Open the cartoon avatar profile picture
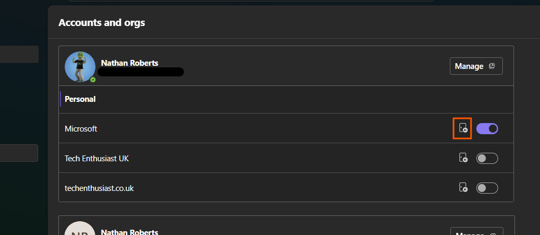Screen dimensions: 540x235 (x=80, y=67)
